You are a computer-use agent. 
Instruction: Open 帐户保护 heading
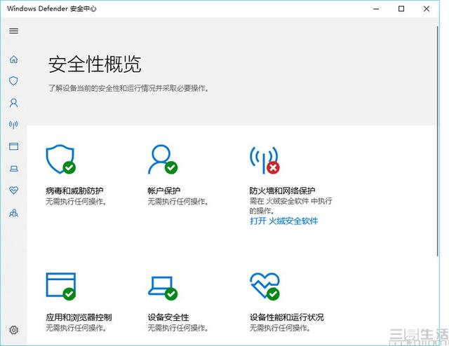click(x=164, y=191)
